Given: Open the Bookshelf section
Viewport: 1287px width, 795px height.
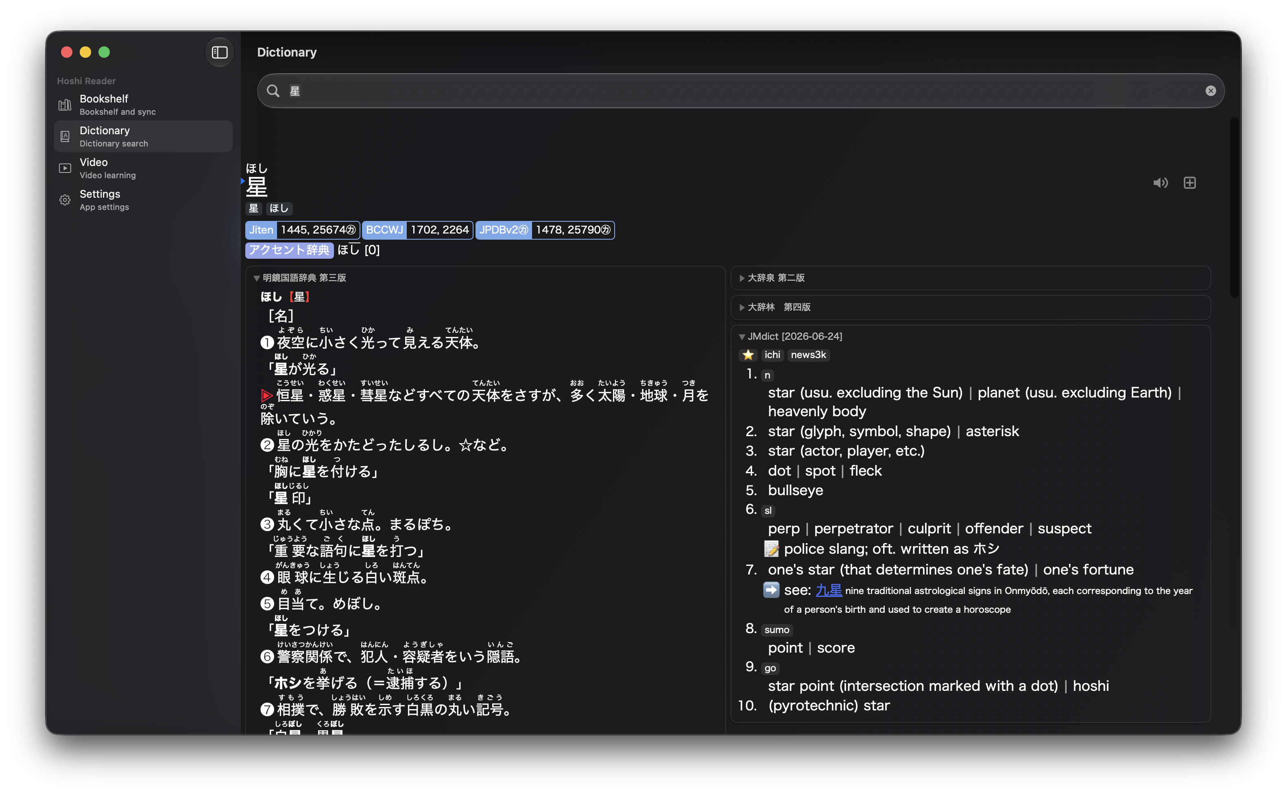Looking at the screenshot, I should 143,105.
